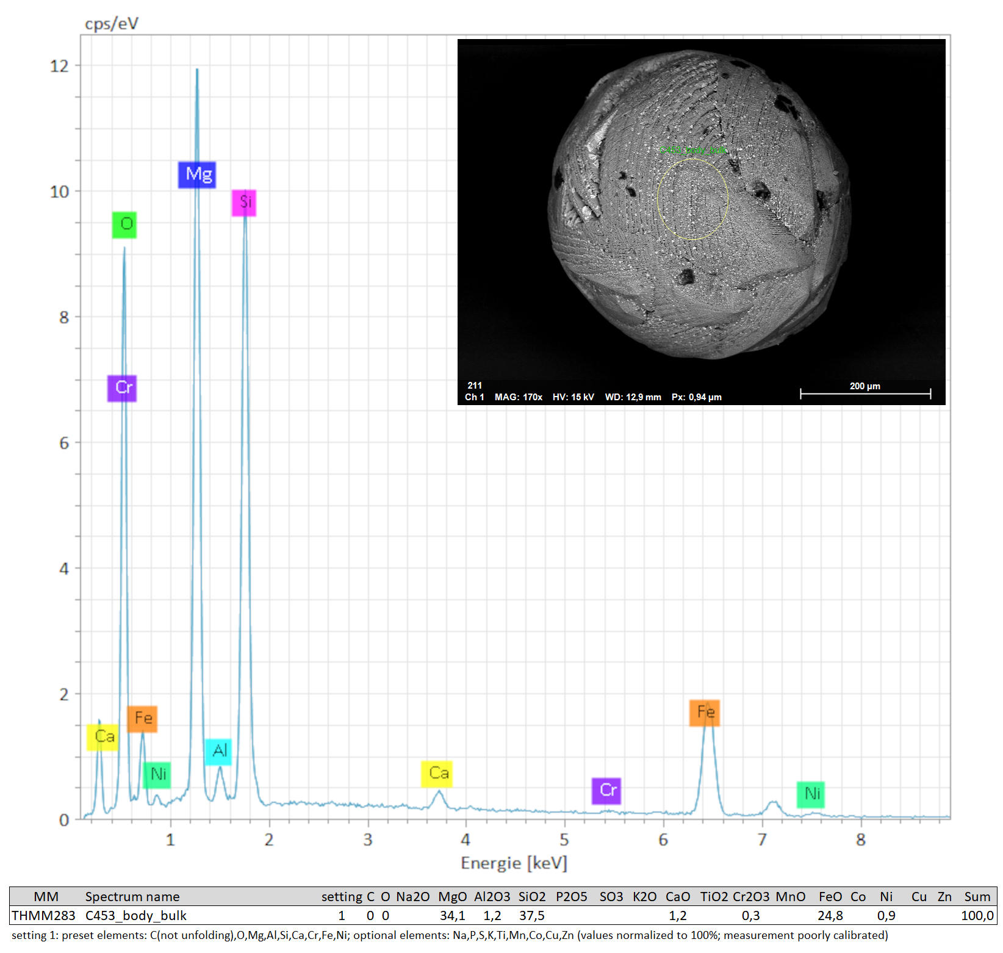Select the THMM283 table cell
Screen dimensions: 1003x953
(x=43, y=915)
